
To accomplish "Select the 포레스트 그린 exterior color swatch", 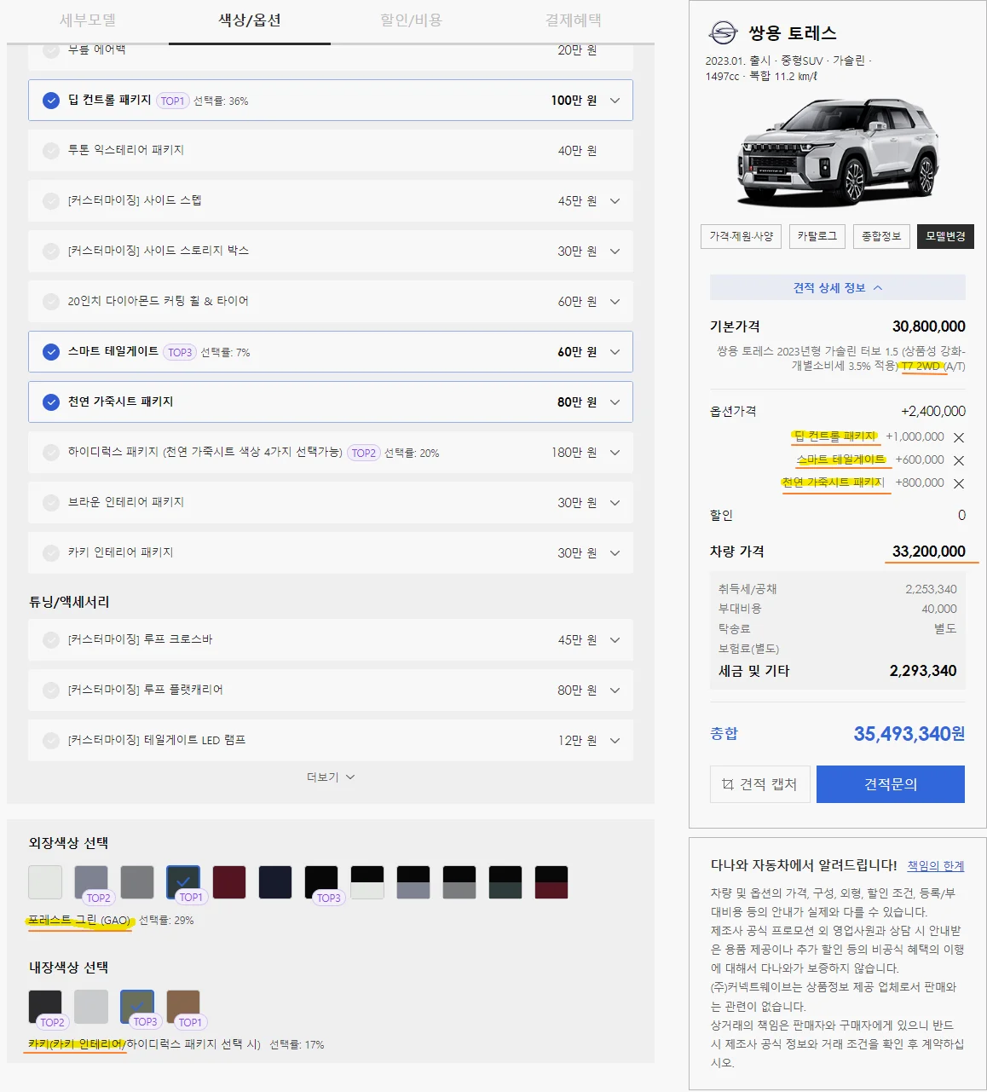I will pos(183,882).
